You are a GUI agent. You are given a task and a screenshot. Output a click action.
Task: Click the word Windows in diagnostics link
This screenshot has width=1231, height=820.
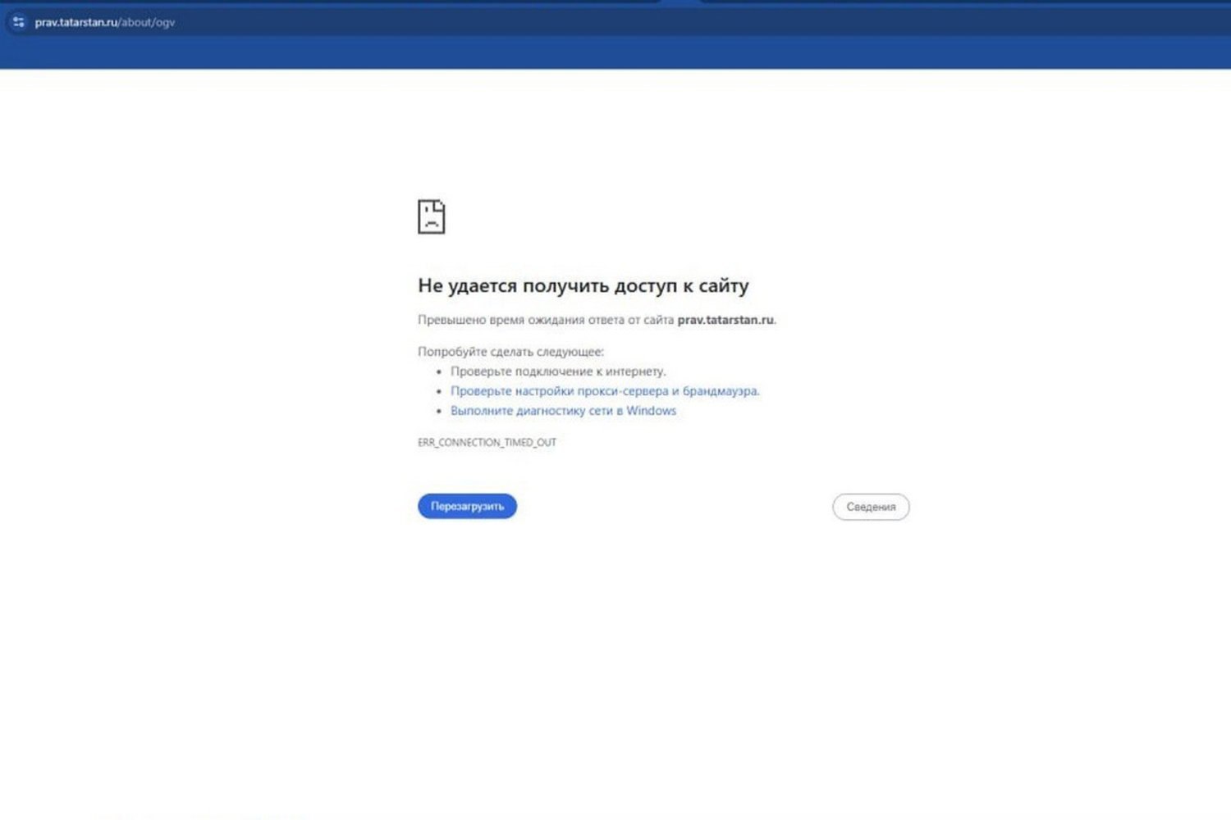[651, 411]
